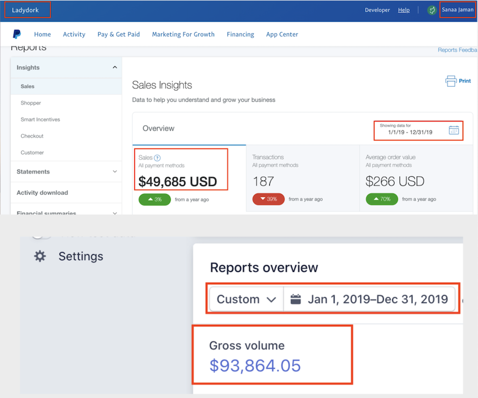The height and width of the screenshot is (398, 478).
Task: Click the Developer link
Action: tap(377, 10)
